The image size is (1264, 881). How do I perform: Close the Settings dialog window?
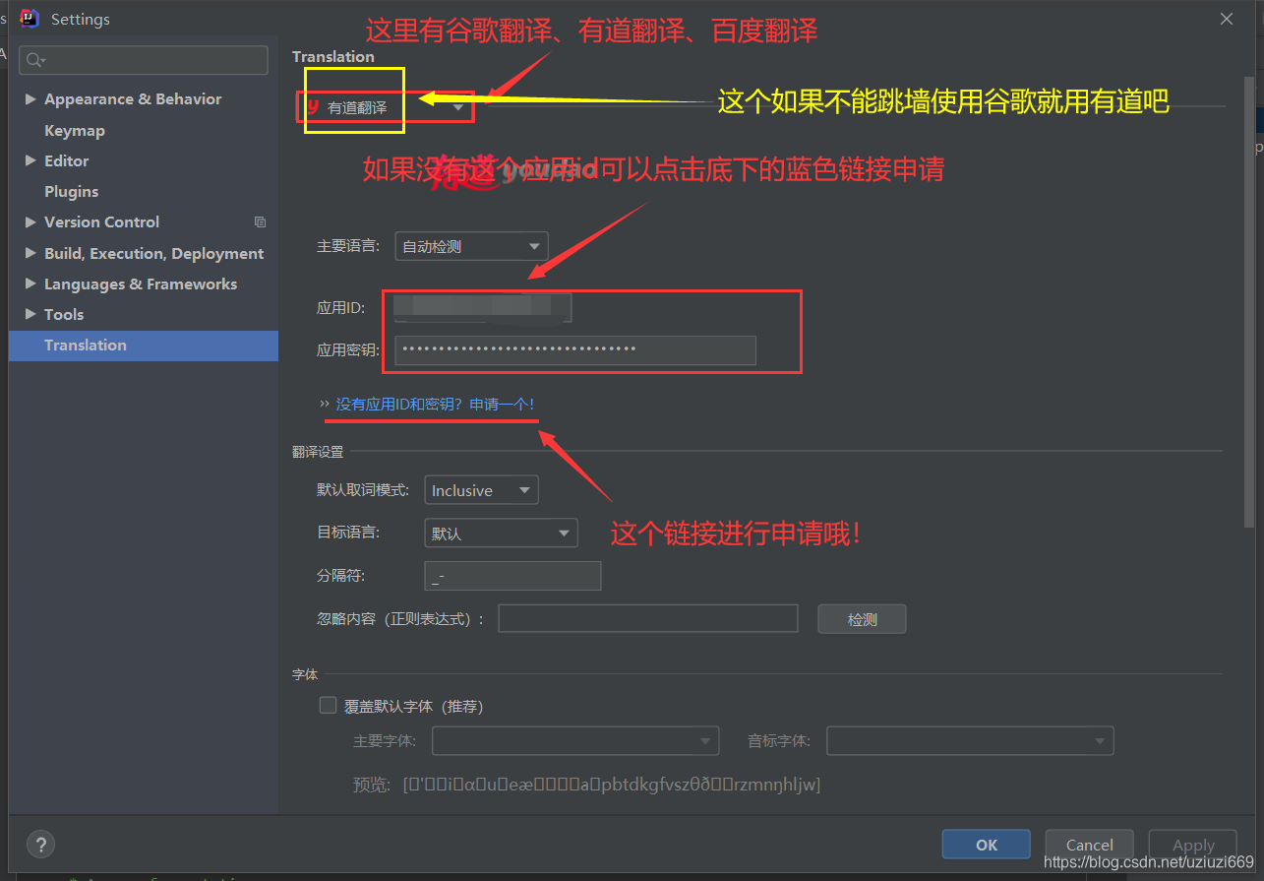click(x=1227, y=19)
